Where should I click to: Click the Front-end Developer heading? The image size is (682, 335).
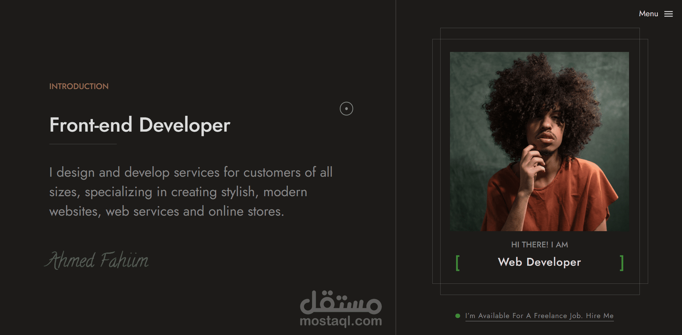[140, 125]
